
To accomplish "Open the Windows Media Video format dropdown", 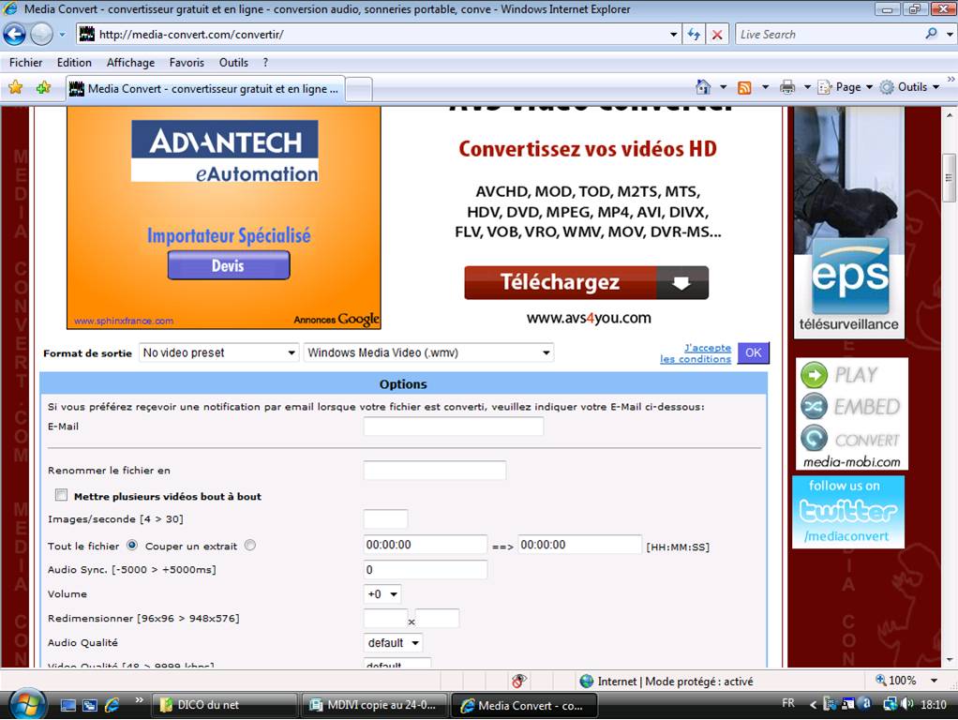I will [x=429, y=352].
